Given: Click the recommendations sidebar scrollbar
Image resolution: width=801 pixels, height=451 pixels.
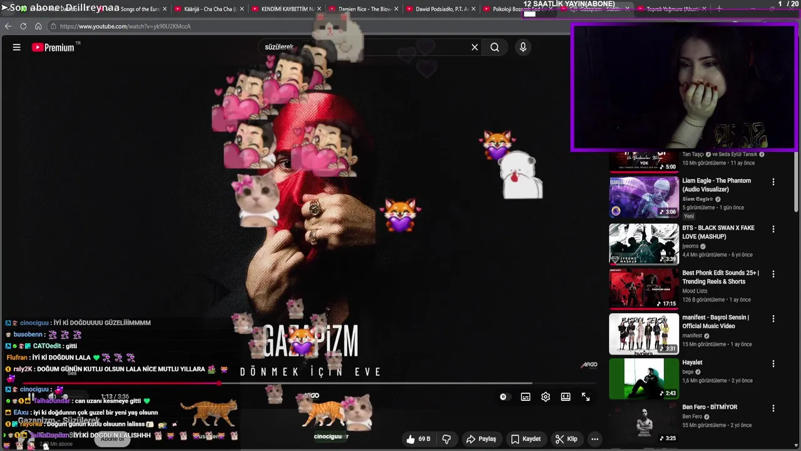Looking at the screenshot, I should (x=797, y=182).
